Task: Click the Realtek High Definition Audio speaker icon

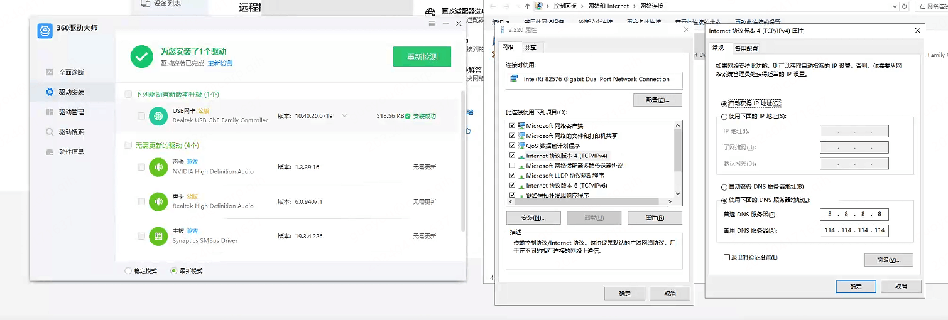Action: (x=158, y=201)
